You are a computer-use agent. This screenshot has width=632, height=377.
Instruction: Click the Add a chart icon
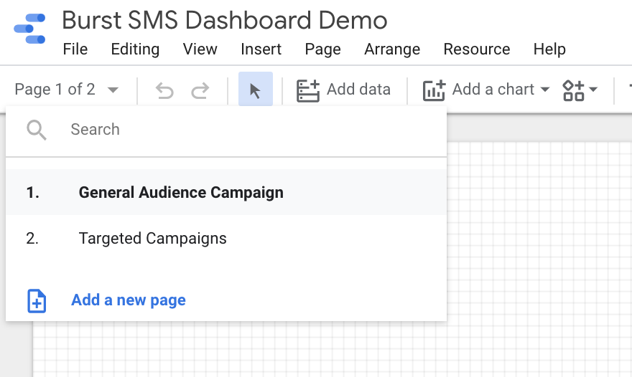point(434,90)
